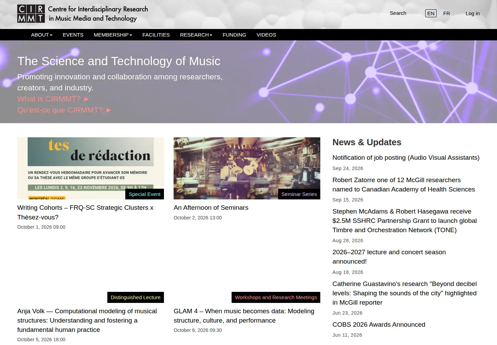This screenshot has width=497, height=345.
Task: Click the Workshops and Research Meetings tag
Action: (276, 297)
